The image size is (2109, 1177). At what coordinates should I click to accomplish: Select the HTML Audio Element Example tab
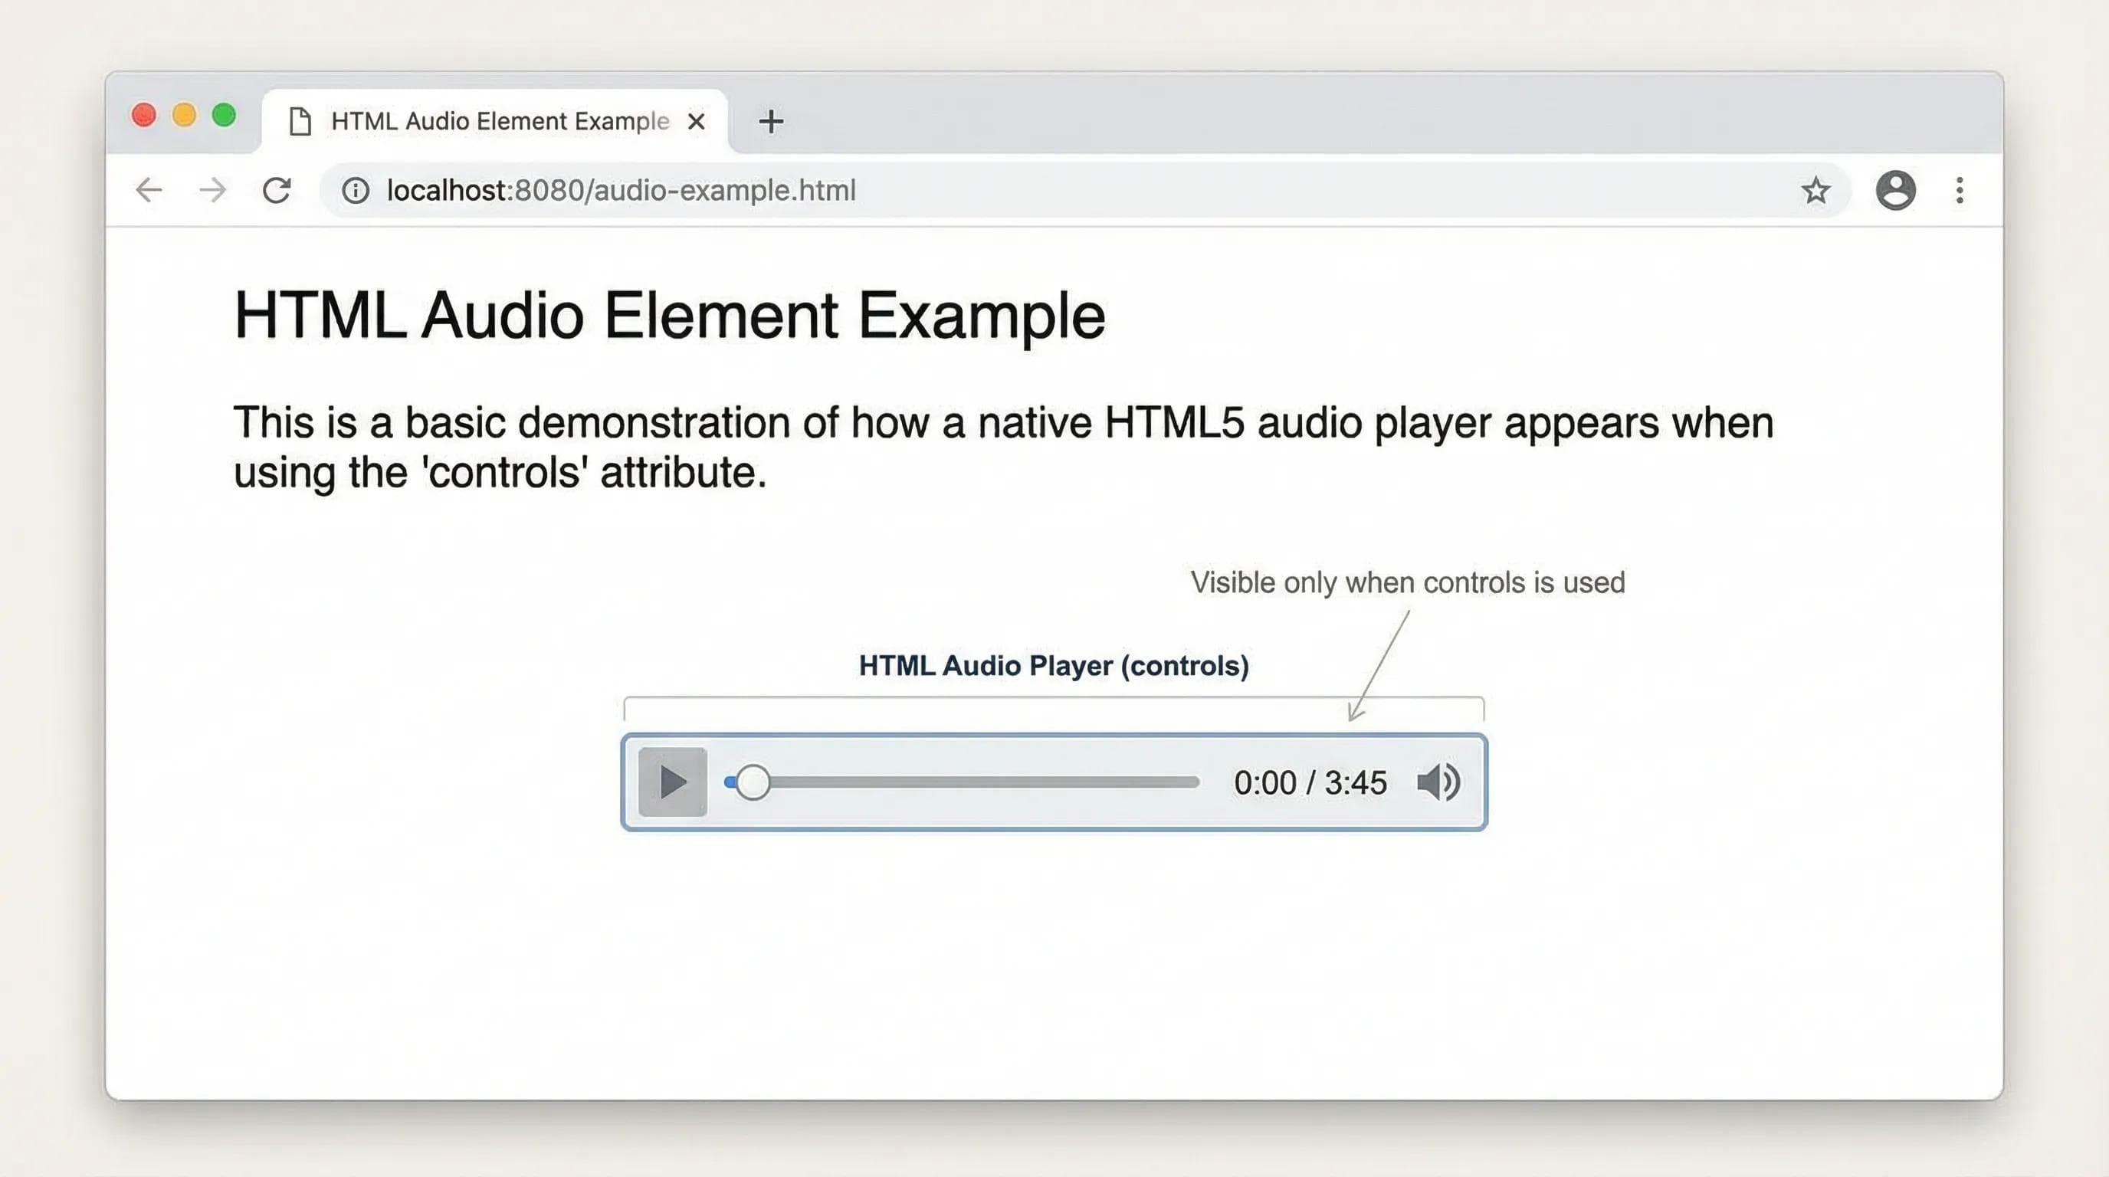coord(500,121)
